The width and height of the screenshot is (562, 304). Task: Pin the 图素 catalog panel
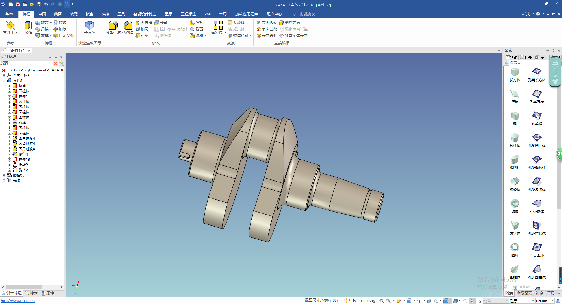553,51
